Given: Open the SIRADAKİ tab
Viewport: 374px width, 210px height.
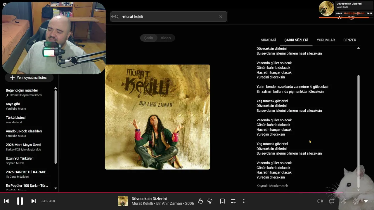Looking at the screenshot, I should click(268, 40).
